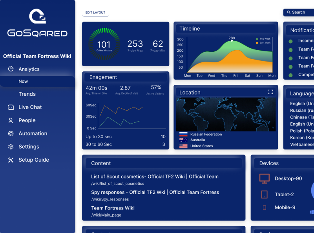Open Settings via the gear icon
This screenshot has height=233, width=314.
tap(11, 146)
